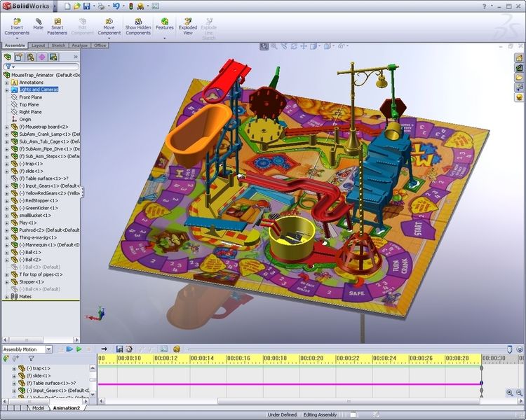Click Insert Components in the ribbon
The height and width of the screenshot is (420, 526).
pos(17,27)
